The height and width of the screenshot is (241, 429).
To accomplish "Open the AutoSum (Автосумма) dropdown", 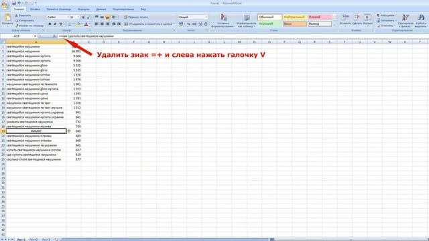I will pos(386,15).
